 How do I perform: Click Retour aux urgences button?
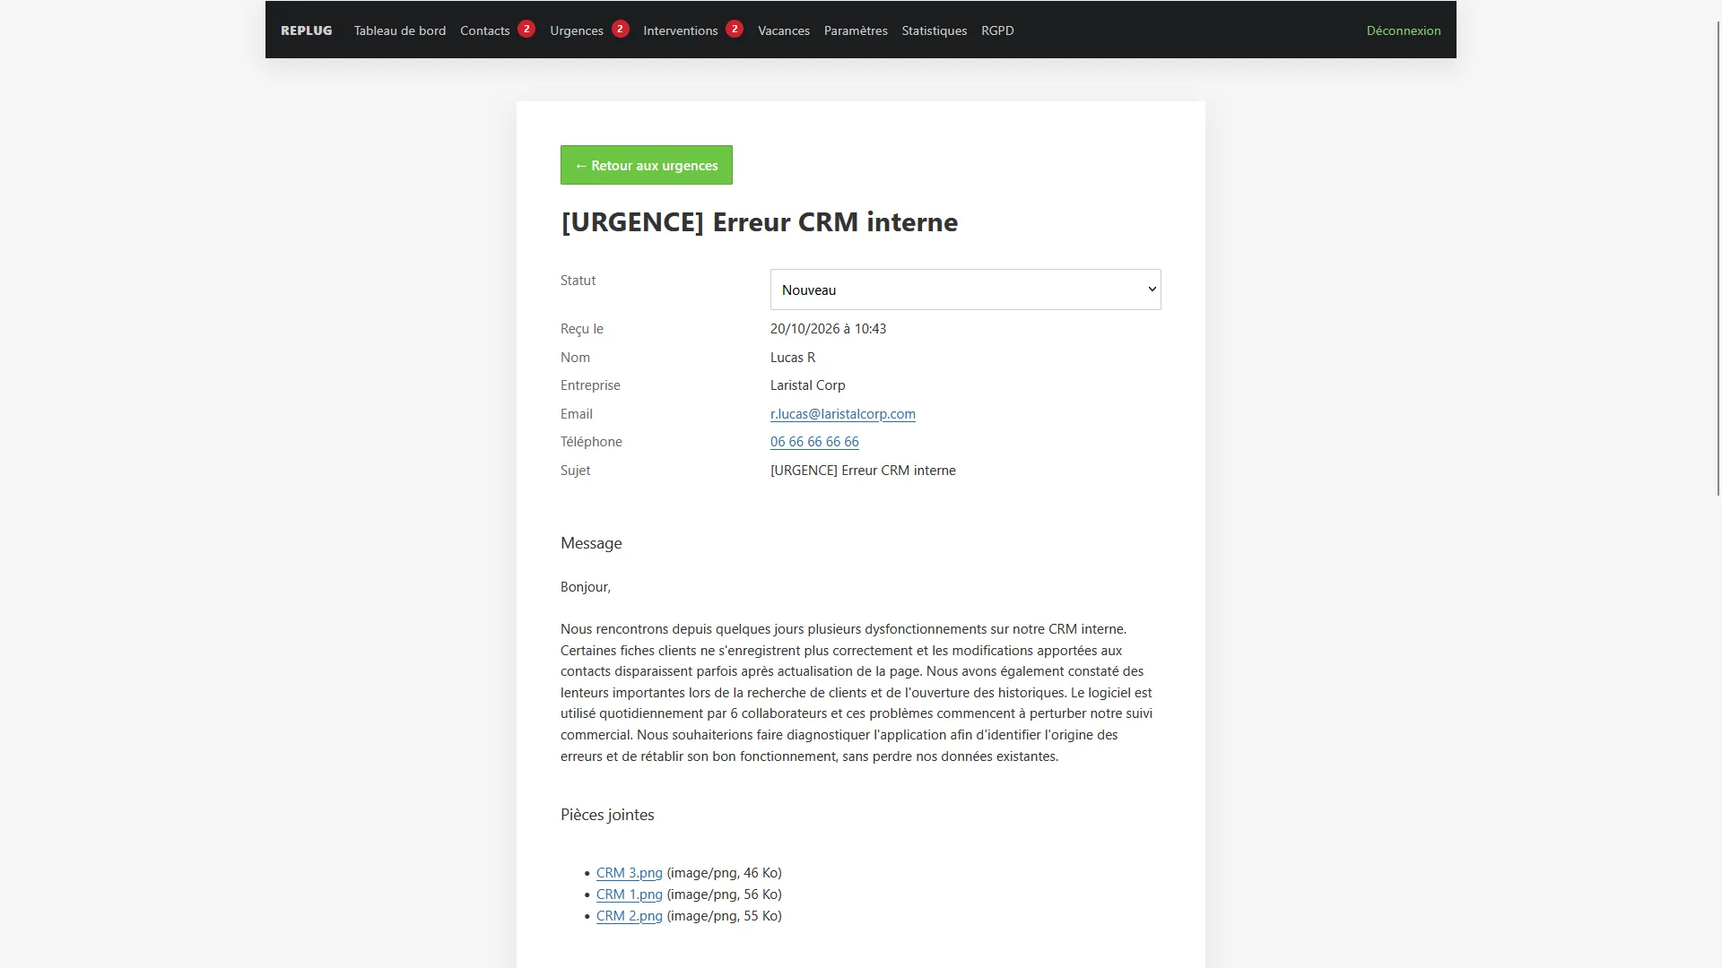[x=646, y=165]
